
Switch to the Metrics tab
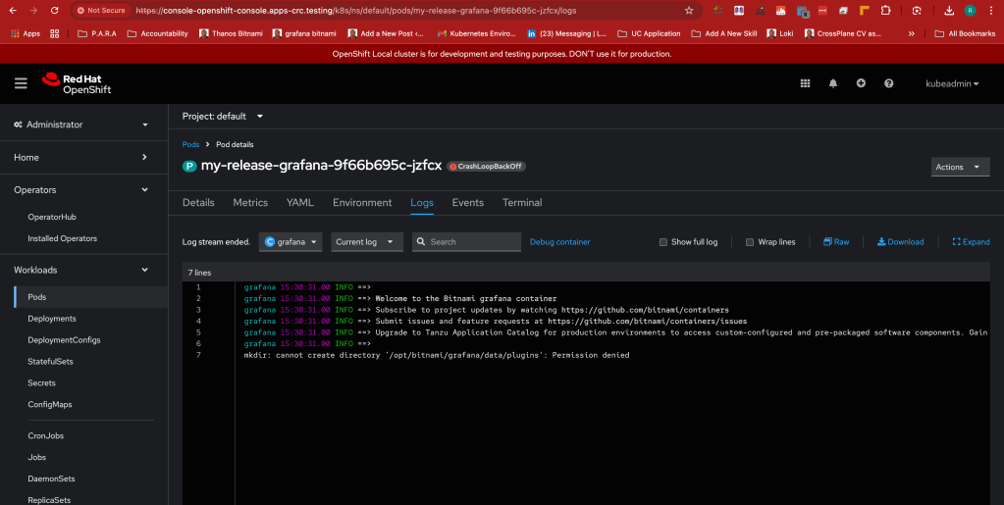[x=250, y=202]
